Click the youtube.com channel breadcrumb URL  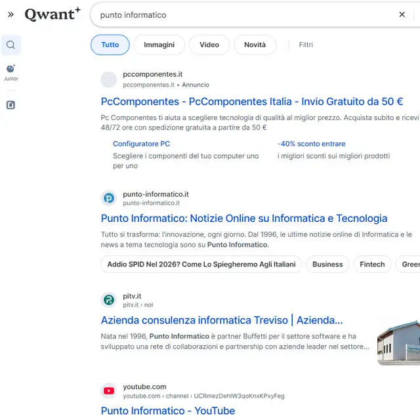pyautogui.click(x=203, y=396)
